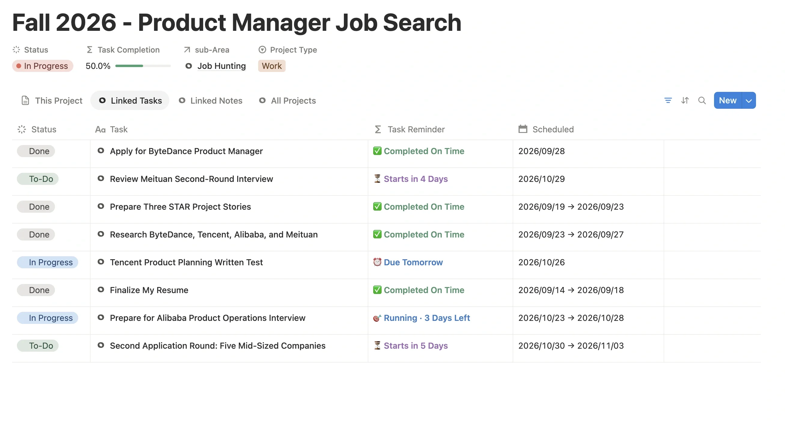Open the Task Reminder column header
The height and width of the screenshot is (423, 785).
[x=410, y=129]
